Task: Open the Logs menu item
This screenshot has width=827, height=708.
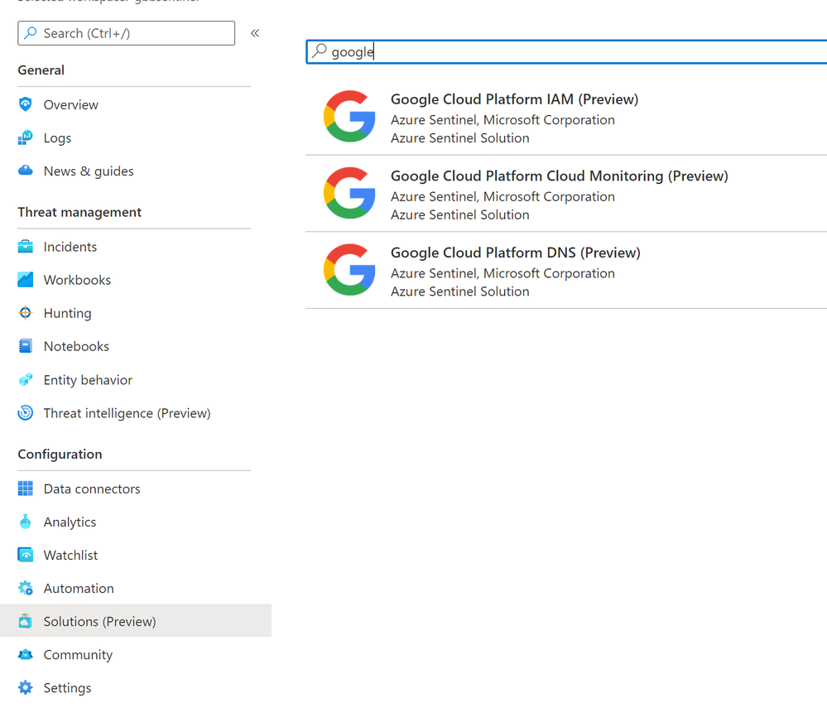Action: pos(57,138)
